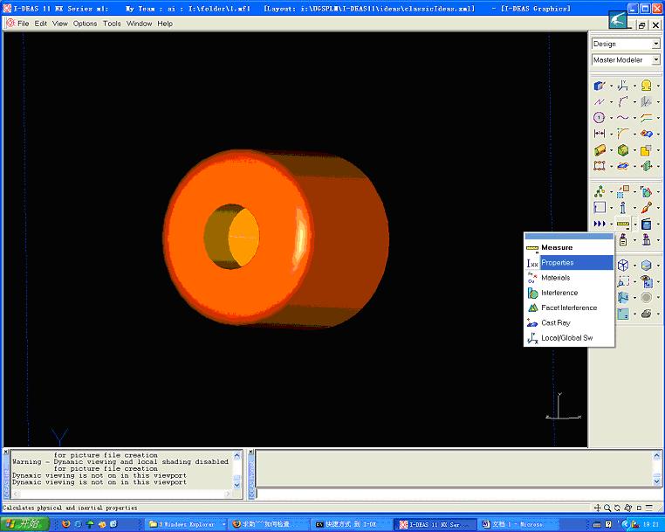Open the Tools menu
The height and width of the screenshot is (532, 665).
point(112,24)
